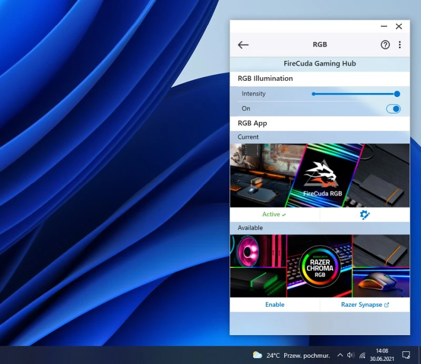Click the back arrow icon
Screen dimensions: 421x364
tap(243, 45)
